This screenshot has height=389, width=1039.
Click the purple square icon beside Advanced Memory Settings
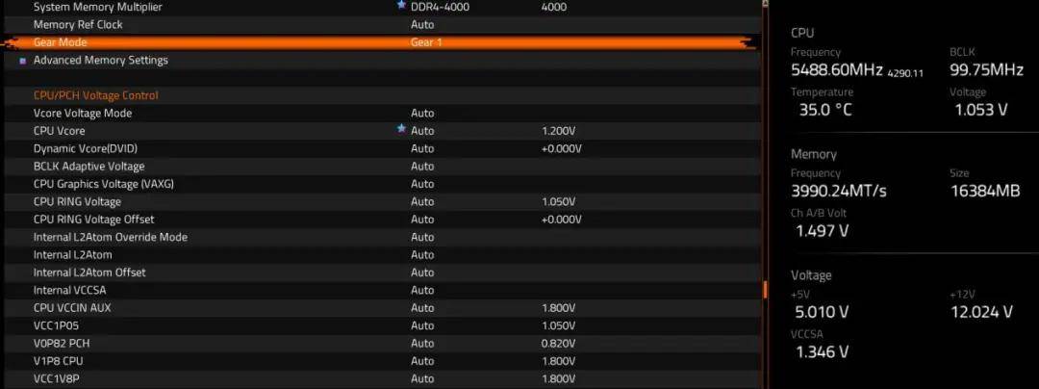pos(23,61)
